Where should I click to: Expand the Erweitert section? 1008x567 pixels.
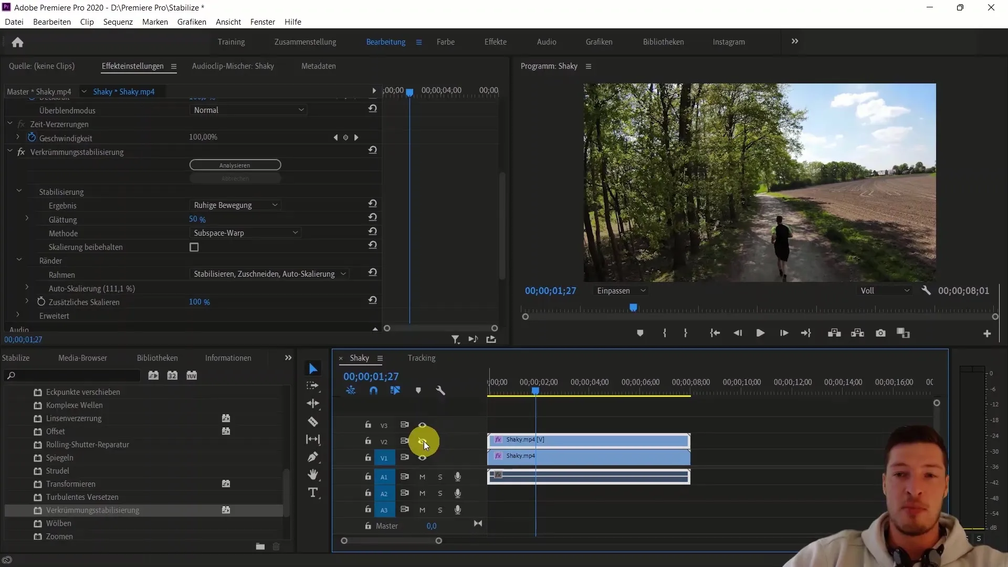[x=18, y=315]
